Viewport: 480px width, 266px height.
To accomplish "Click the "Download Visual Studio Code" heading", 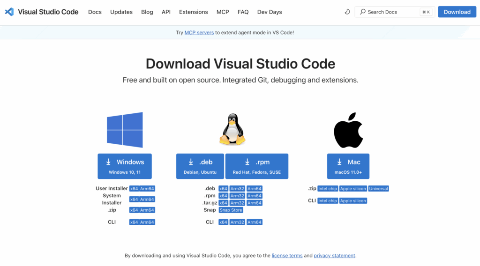I will click(240, 64).
